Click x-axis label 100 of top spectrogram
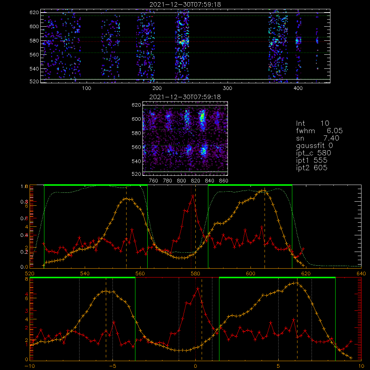Image resolution: width=370 pixels, height=370 pixels. click(x=87, y=88)
